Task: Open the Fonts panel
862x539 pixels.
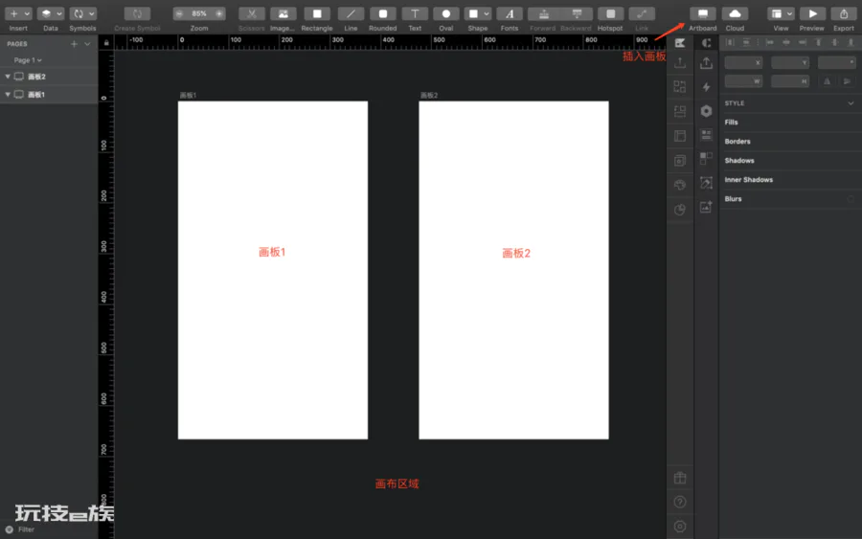Action: point(510,13)
